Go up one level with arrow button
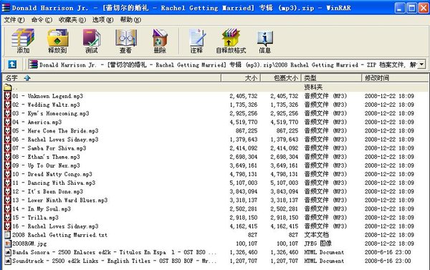The image size is (430, 270). 12,64
